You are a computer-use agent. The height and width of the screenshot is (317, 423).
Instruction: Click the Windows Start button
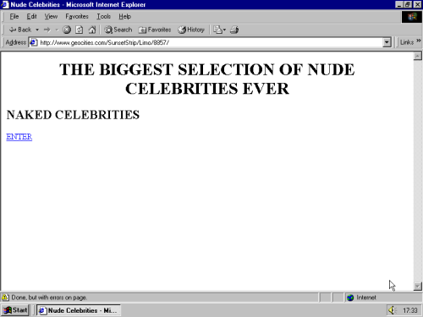(x=15, y=310)
